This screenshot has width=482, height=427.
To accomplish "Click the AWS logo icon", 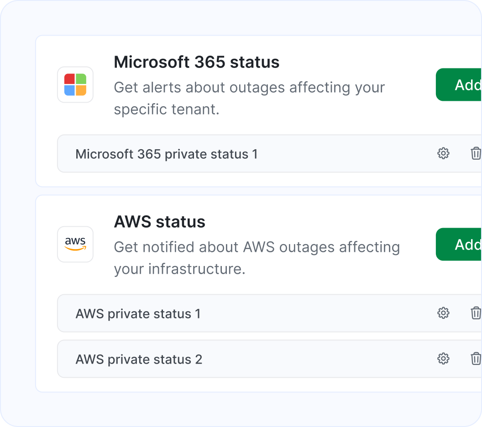I will tap(75, 244).
